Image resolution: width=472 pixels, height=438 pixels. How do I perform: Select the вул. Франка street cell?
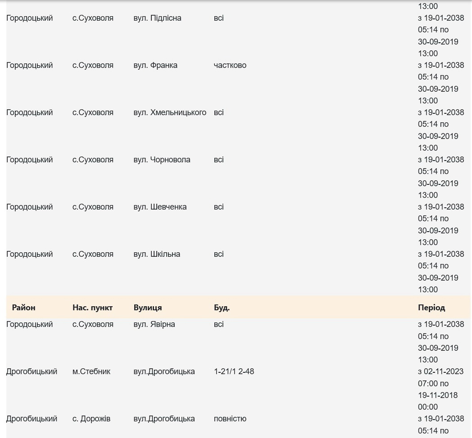point(155,65)
